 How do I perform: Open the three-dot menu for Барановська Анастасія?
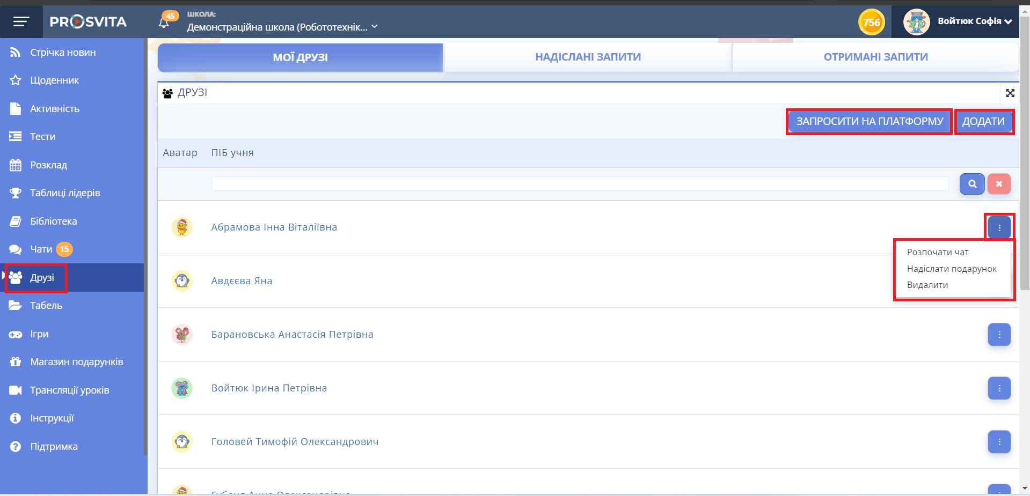click(999, 335)
